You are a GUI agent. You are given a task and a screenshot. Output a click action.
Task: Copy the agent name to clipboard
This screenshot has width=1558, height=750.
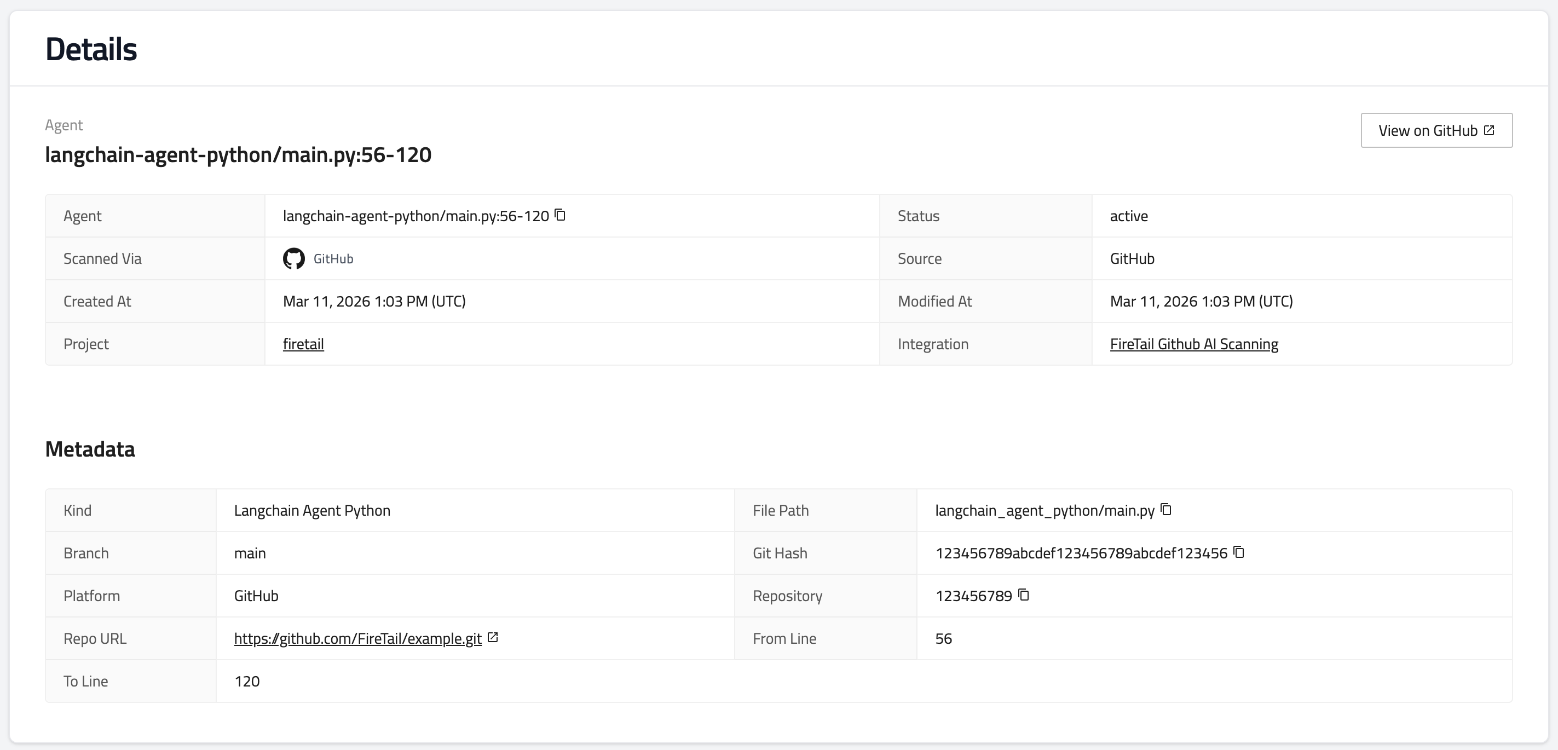click(560, 215)
